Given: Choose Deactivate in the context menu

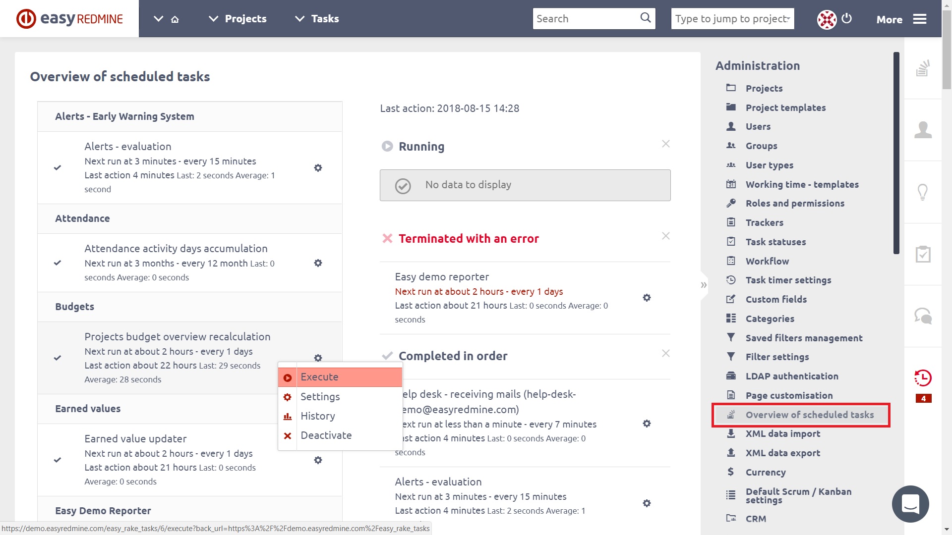Looking at the screenshot, I should coord(326,435).
